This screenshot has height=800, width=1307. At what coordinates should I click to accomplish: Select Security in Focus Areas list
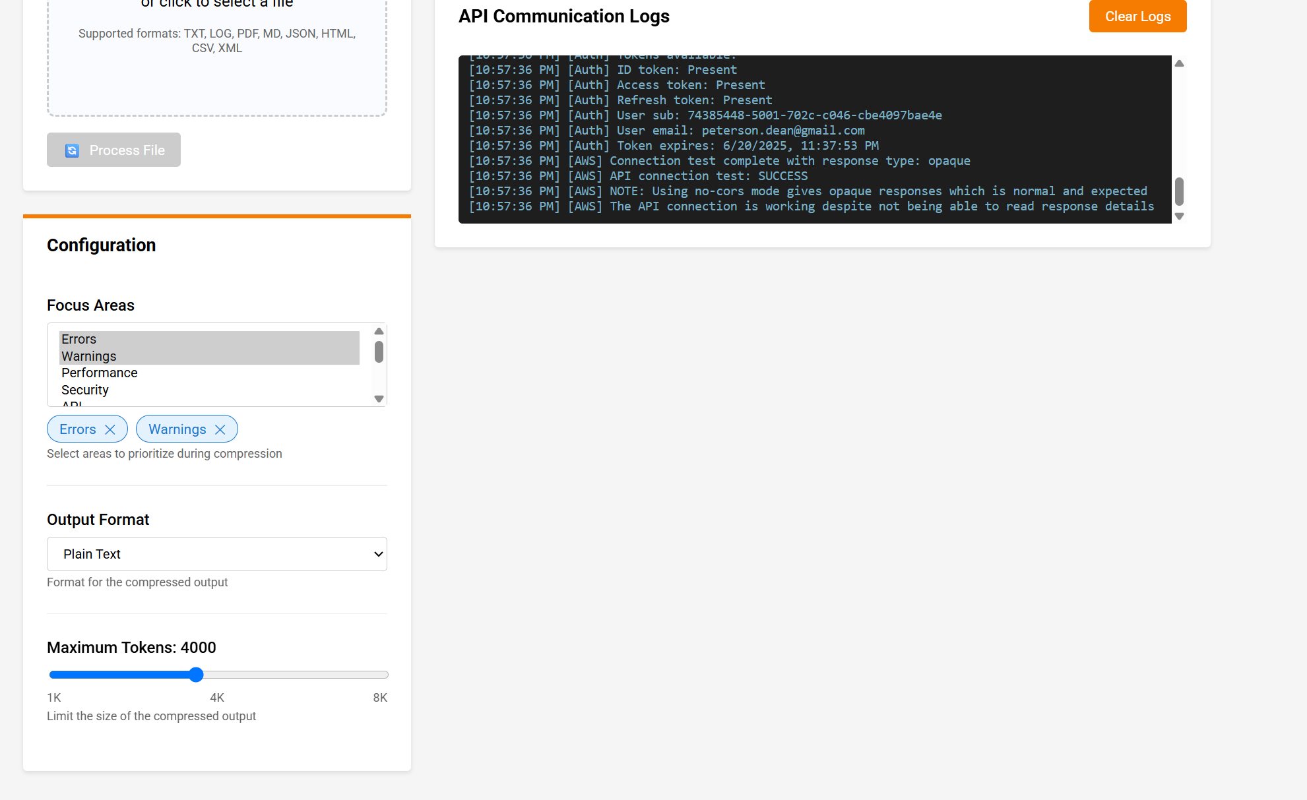[x=209, y=390]
